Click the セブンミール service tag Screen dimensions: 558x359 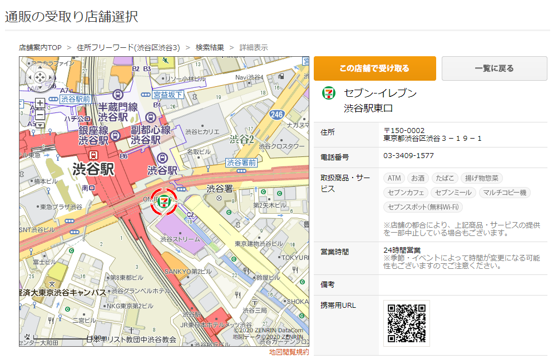pyautogui.click(x=453, y=193)
